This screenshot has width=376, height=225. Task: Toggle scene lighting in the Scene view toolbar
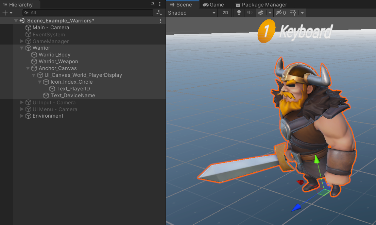coord(239,13)
